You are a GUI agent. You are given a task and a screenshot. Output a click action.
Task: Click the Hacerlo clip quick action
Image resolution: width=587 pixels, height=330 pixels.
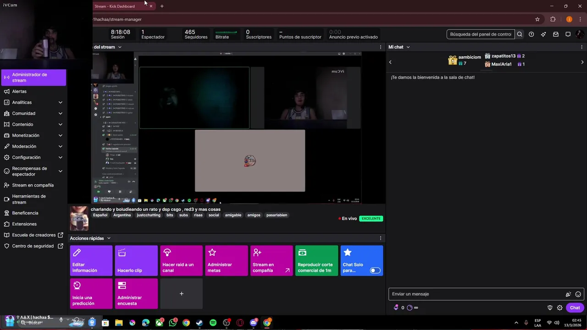(x=136, y=261)
